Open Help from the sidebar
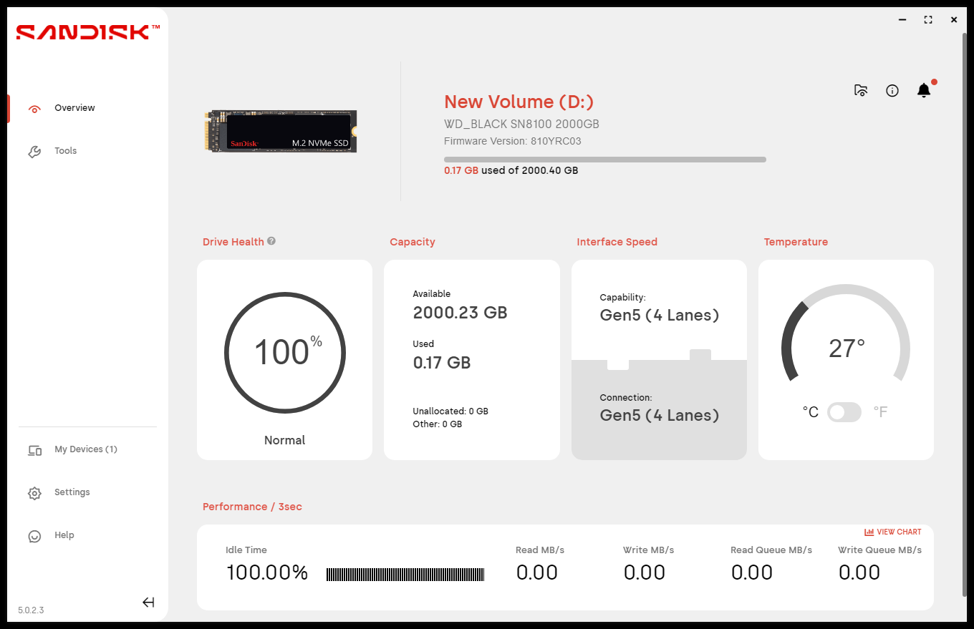 tap(64, 535)
